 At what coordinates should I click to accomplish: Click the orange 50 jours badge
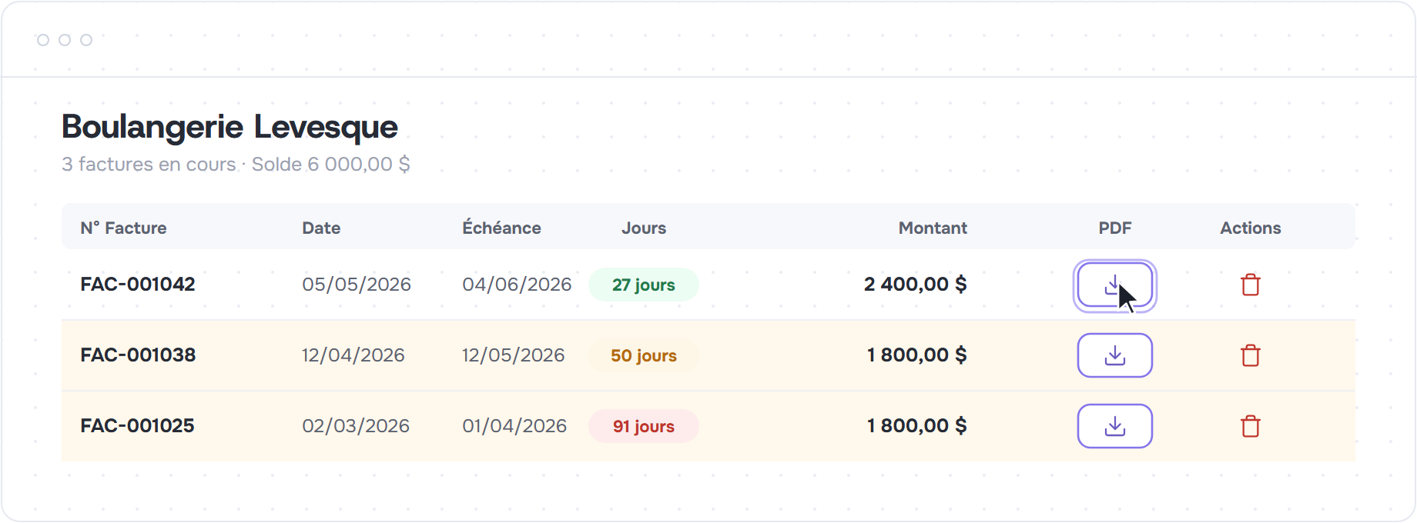644,355
